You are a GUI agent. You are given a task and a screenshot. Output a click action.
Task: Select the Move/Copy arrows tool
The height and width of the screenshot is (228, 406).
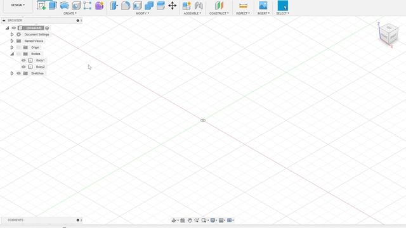[x=172, y=6]
